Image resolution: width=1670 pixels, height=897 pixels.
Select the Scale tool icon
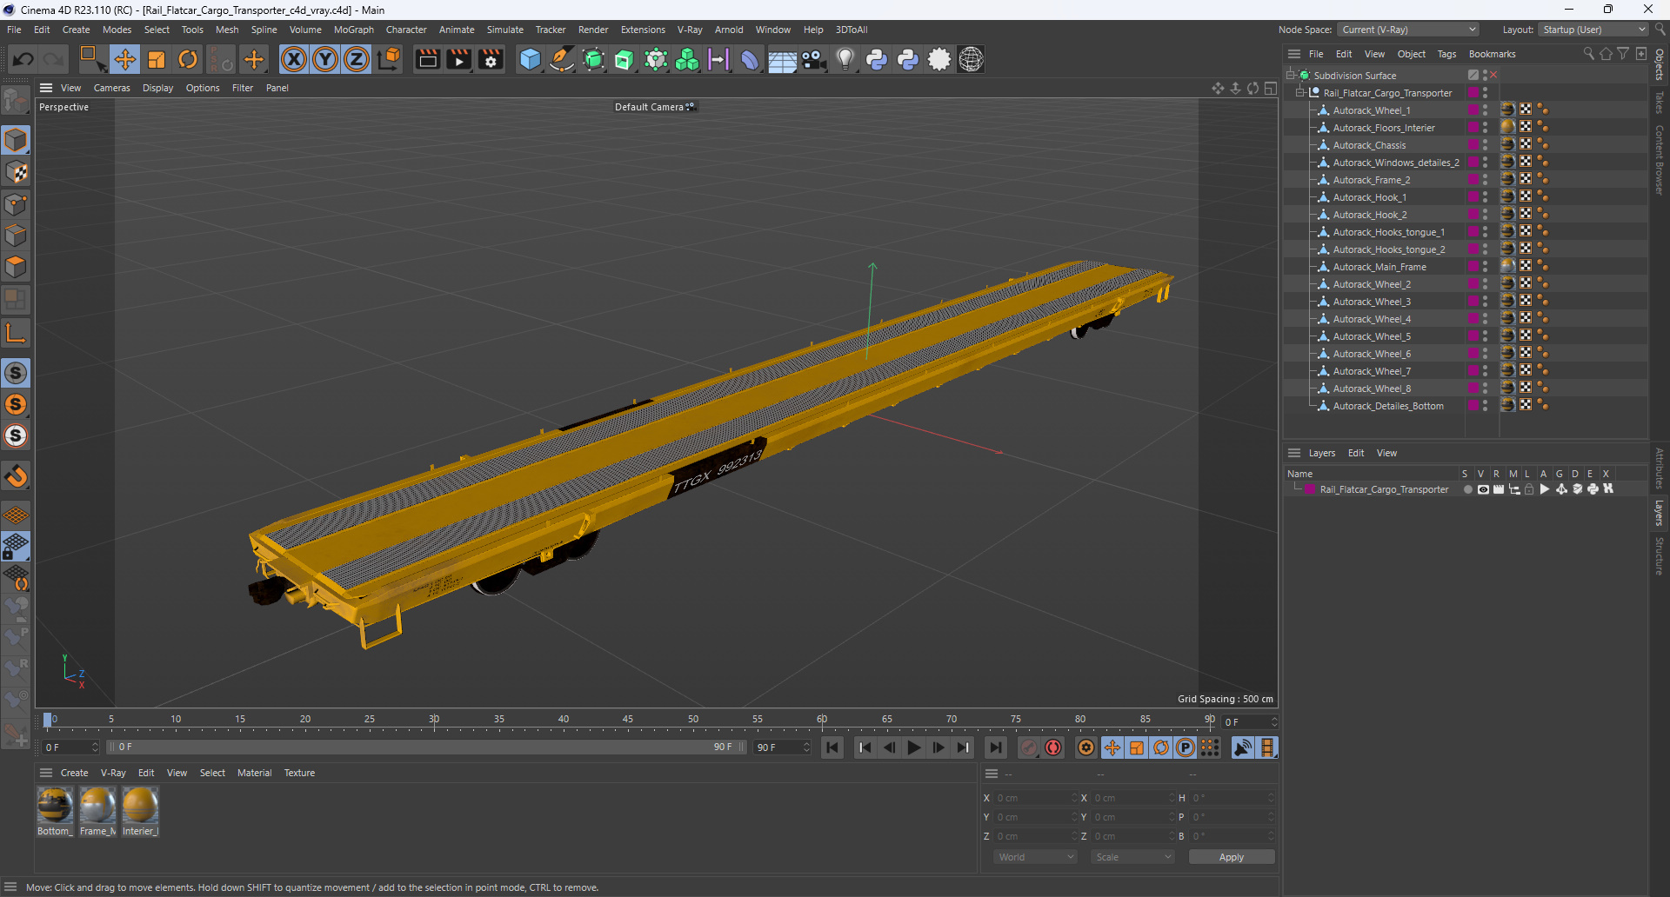(157, 59)
